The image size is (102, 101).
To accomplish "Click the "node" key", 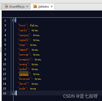I will click(22, 88).
